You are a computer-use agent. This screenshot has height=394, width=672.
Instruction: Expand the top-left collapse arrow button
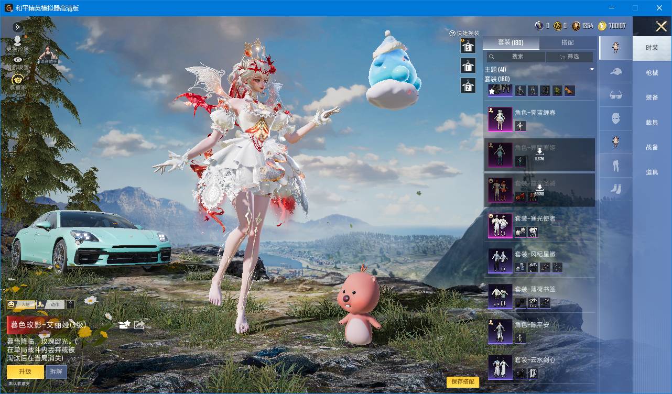pos(17,27)
